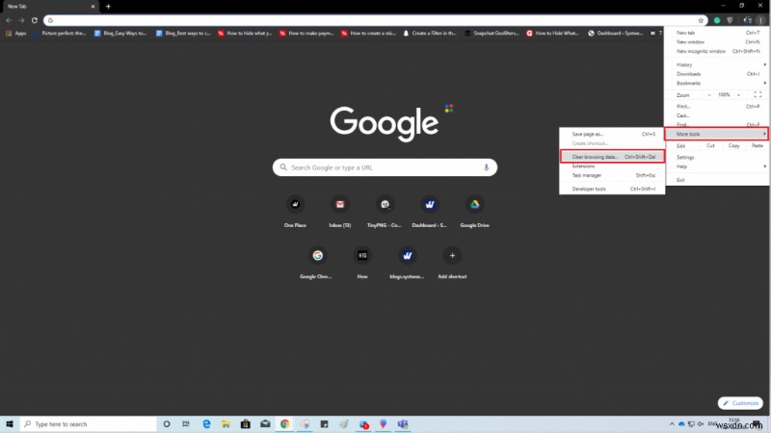Click the Reload page icon

(x=35, y=20)
